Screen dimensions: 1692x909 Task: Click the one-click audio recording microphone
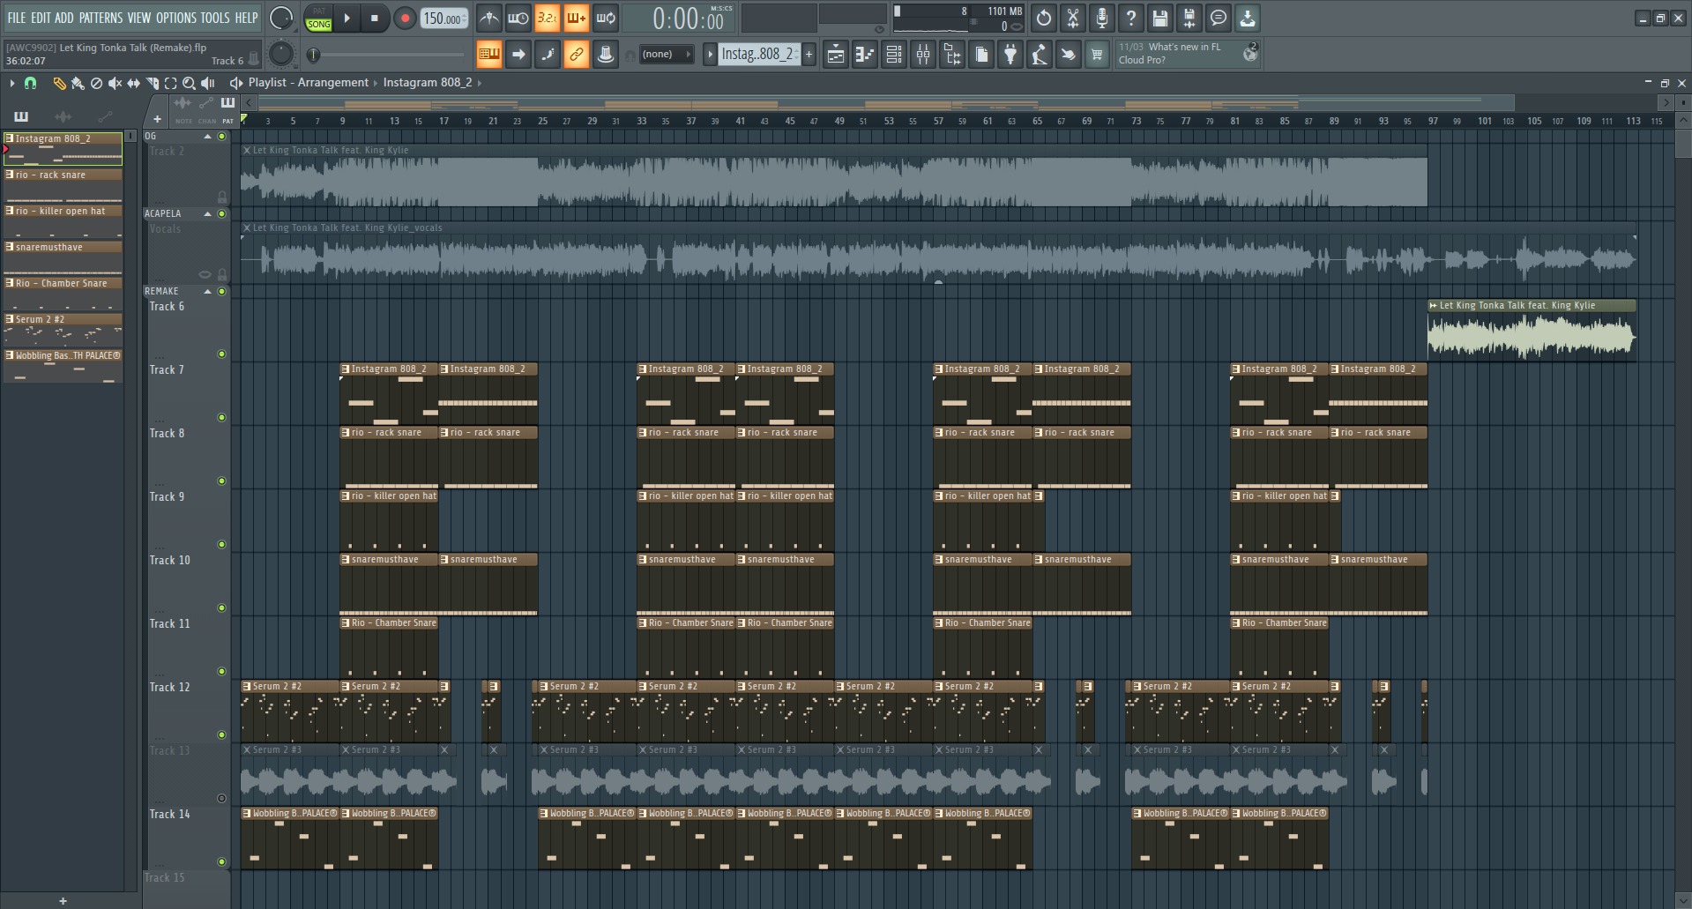(x=1102, y=18)
